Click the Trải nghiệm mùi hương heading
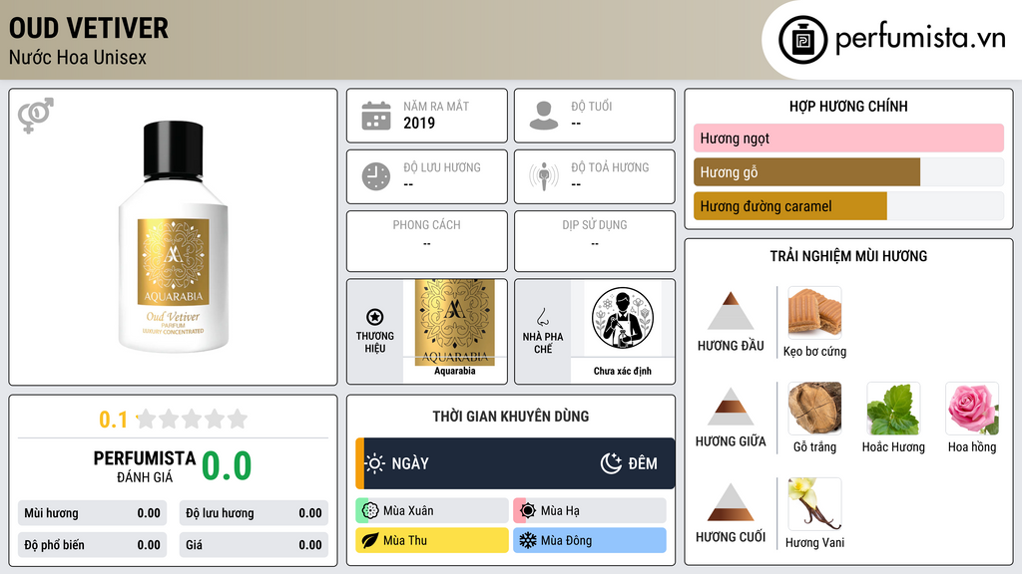This screenshot has width=1022, height=574. click(848, 256)
